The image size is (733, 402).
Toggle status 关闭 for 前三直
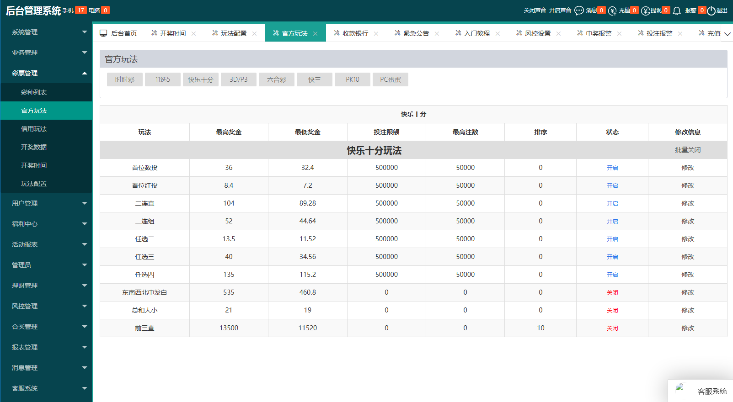(x=612, y=328)
